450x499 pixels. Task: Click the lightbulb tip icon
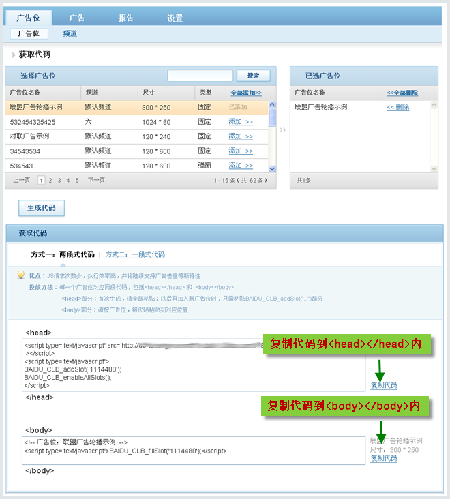[21, 275]
